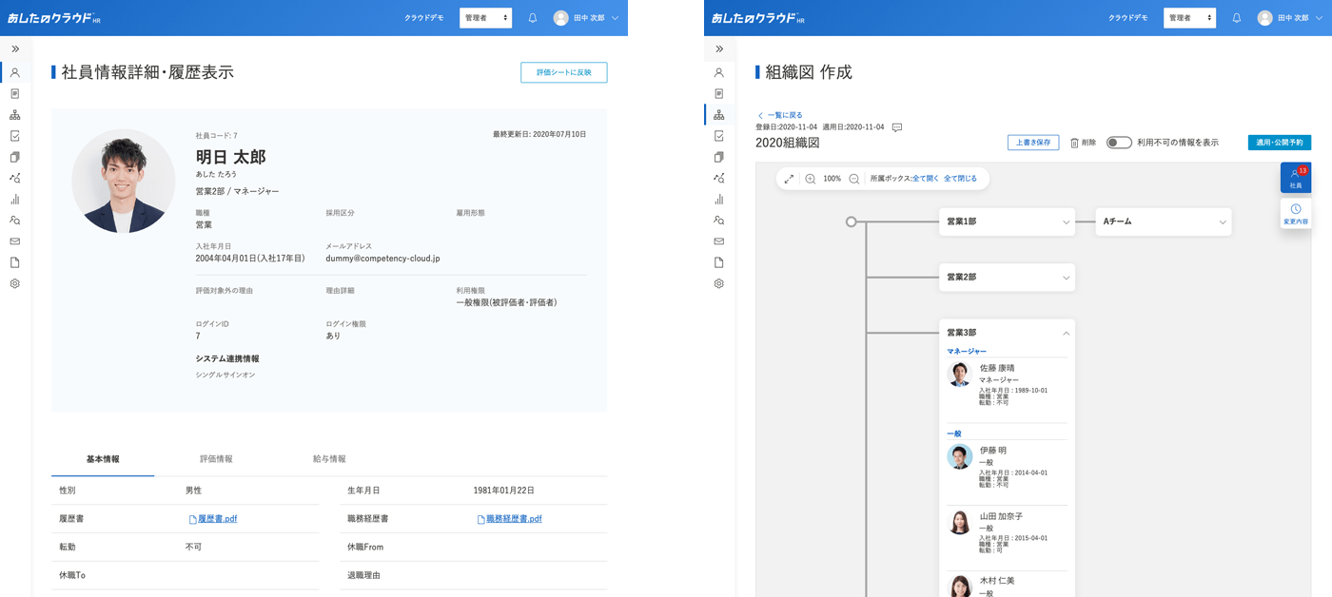Open the 管理者 role dropdown in employee detail window
Image resolution: width=1332 pixels, height=597 pixels.
[x=485, y=18]
